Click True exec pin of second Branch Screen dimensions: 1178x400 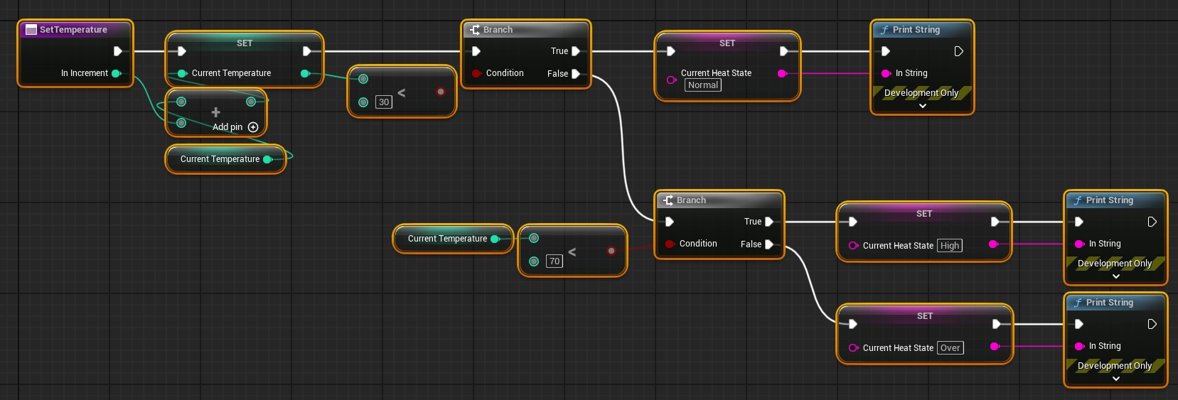click(x=769, y=222)
